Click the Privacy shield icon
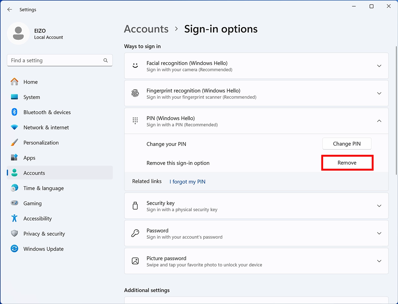Viewport: 398px width, 304px height. click(14, 234)
